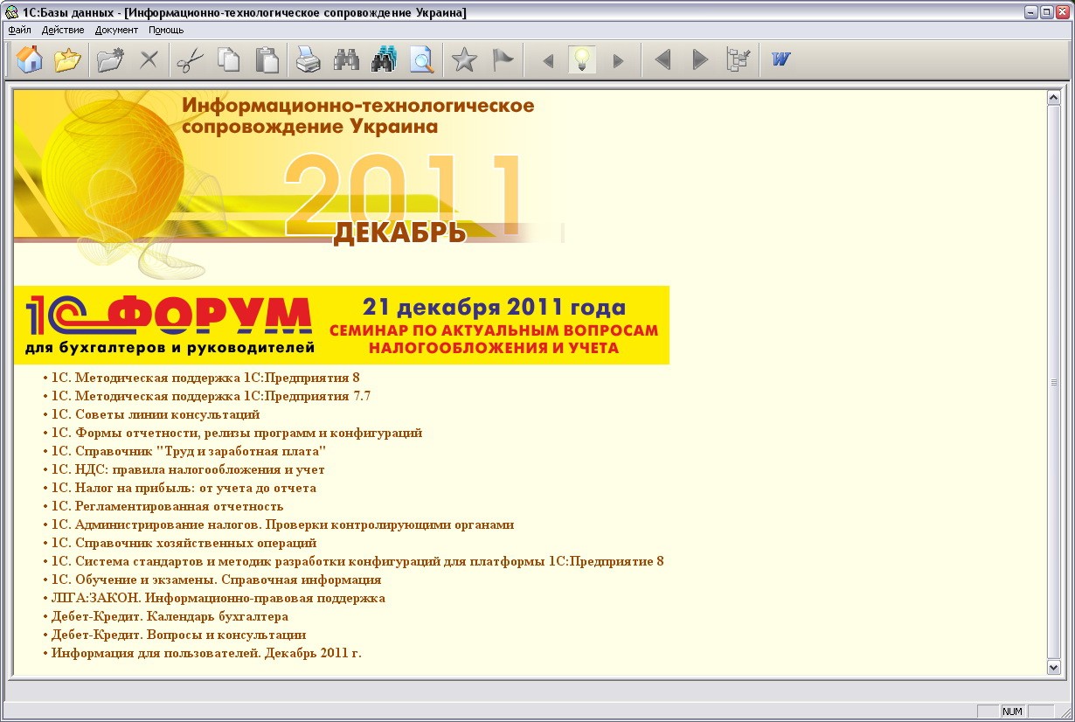Open Система стандартов и методик разработки link

click(x=357, y=561)
